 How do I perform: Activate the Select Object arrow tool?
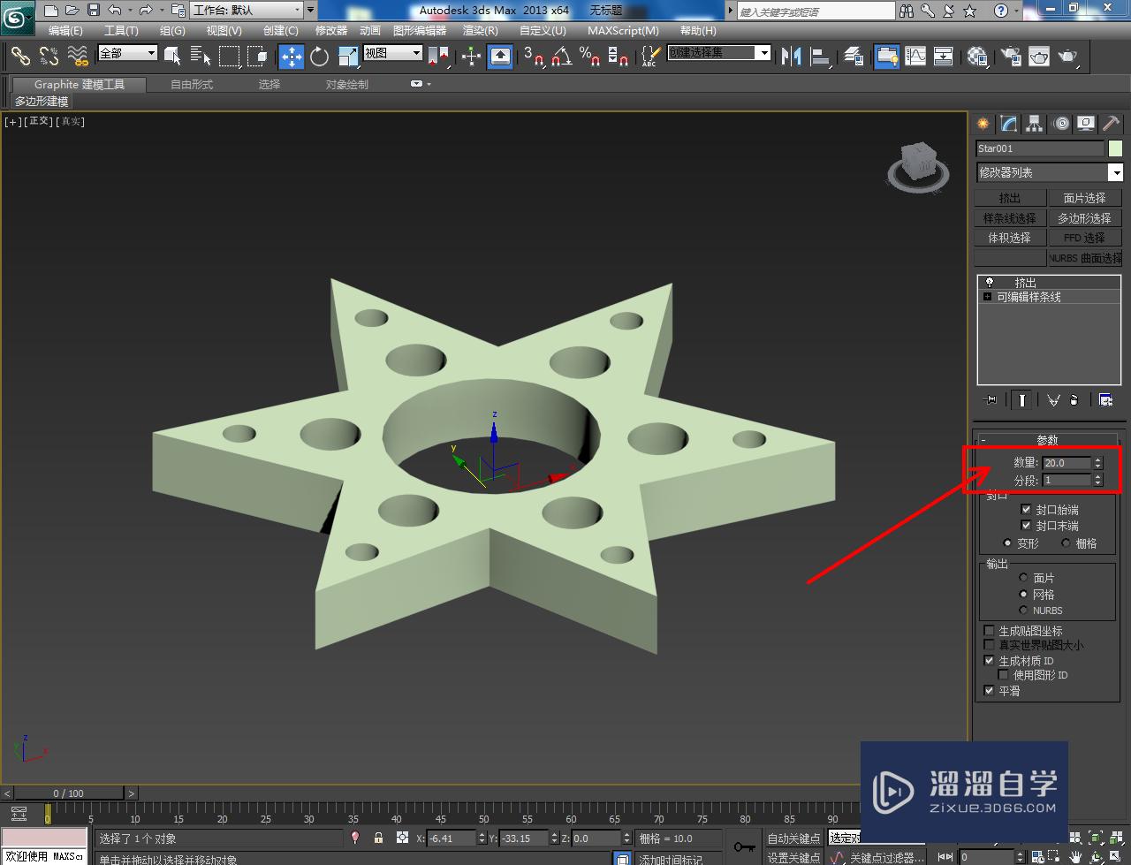coord(173,57)
